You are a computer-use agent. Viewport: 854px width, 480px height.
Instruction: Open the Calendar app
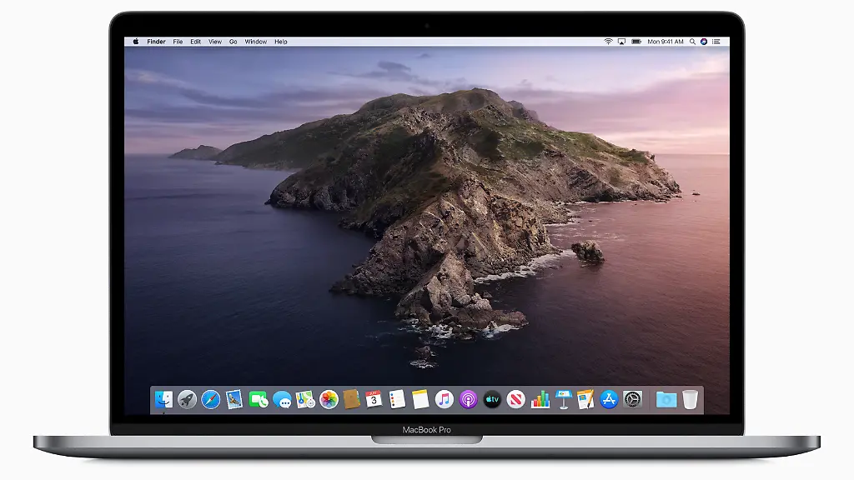(x=373, y=398)
